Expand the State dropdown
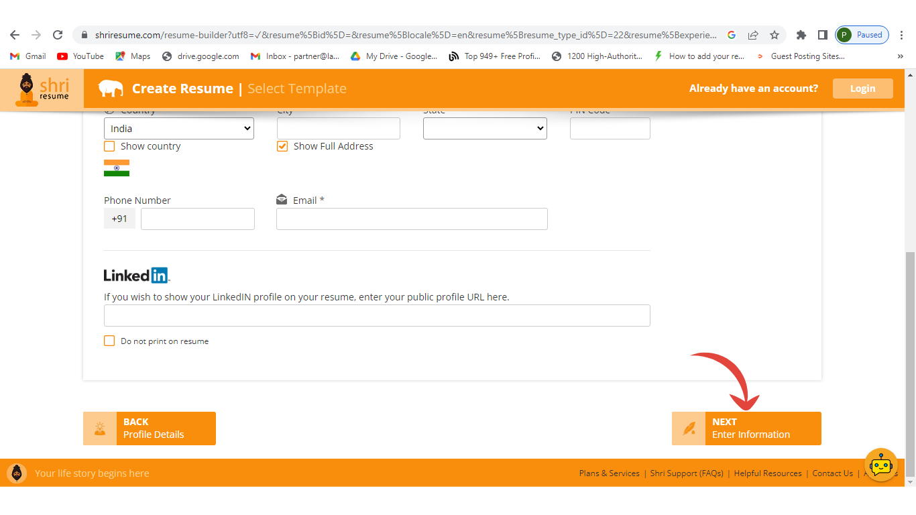Image resolution: width=916 pixels, height=515 pixels. pyautogui.click(x=485, y=129)
